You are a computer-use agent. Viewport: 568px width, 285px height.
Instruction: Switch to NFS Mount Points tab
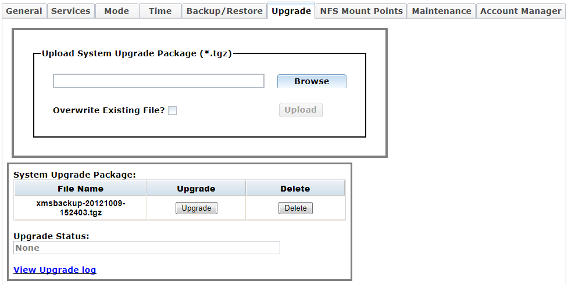pyautogui.click(x=361, y=11)
